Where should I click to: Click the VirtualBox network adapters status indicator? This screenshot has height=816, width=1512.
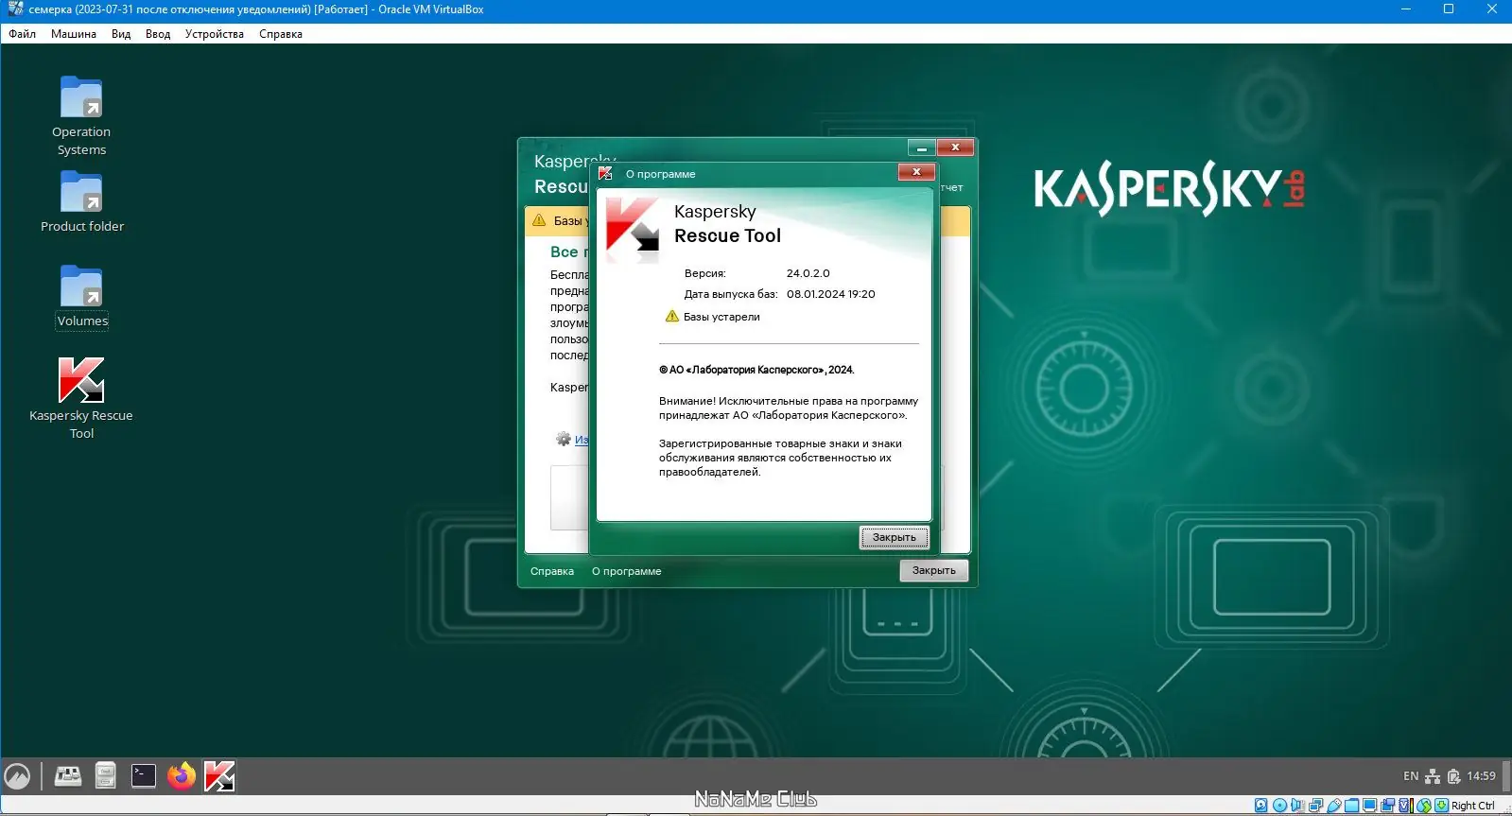coord(1315,806)
